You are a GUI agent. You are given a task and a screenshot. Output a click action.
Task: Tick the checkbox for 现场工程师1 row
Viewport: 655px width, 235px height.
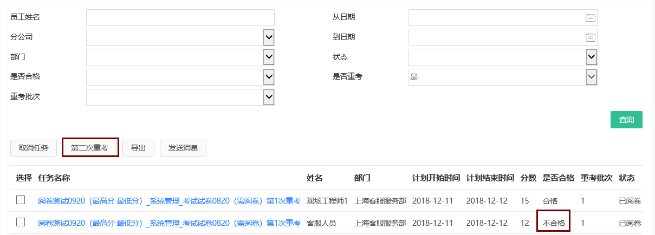pos(21,200)
